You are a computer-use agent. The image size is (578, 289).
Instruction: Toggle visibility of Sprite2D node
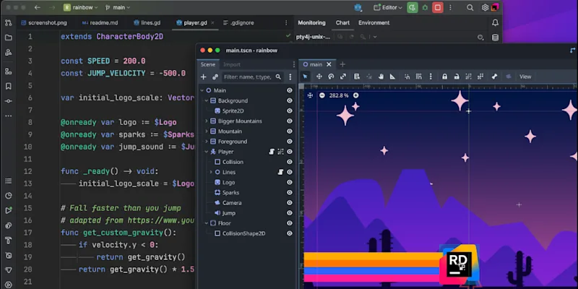[x=290, y=111]
